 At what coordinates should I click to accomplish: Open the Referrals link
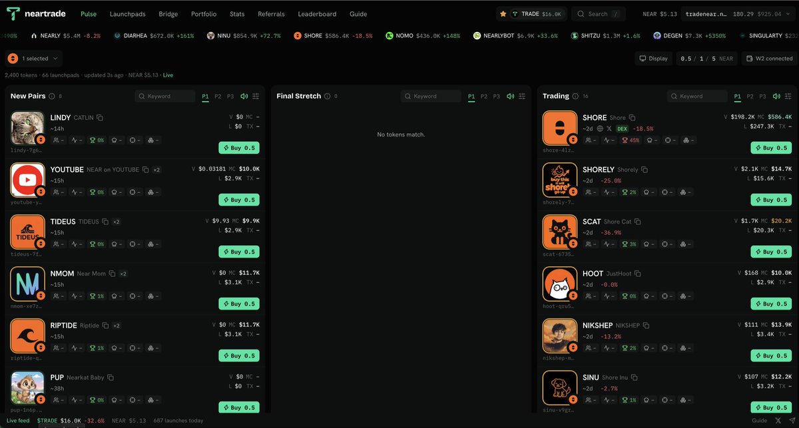point(271,14)
